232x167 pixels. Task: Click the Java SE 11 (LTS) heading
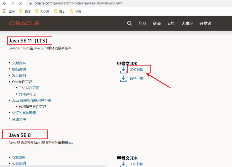(28, 41)
